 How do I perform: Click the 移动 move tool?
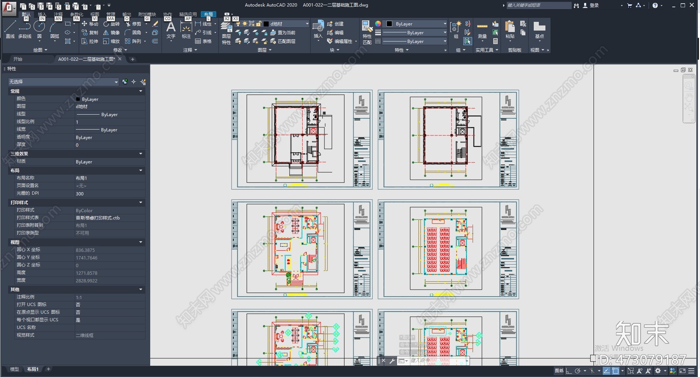pos(90,24)
